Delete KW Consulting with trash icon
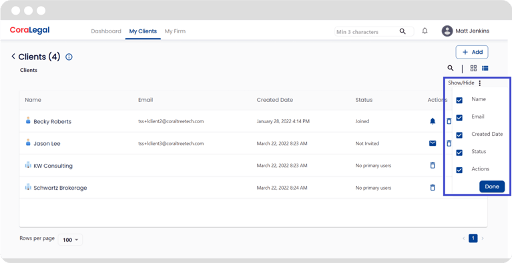 click(433, 165)
